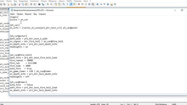Open the Запуск menu in Notepad++
The image size is (187, 105).
tap(62, 1)
